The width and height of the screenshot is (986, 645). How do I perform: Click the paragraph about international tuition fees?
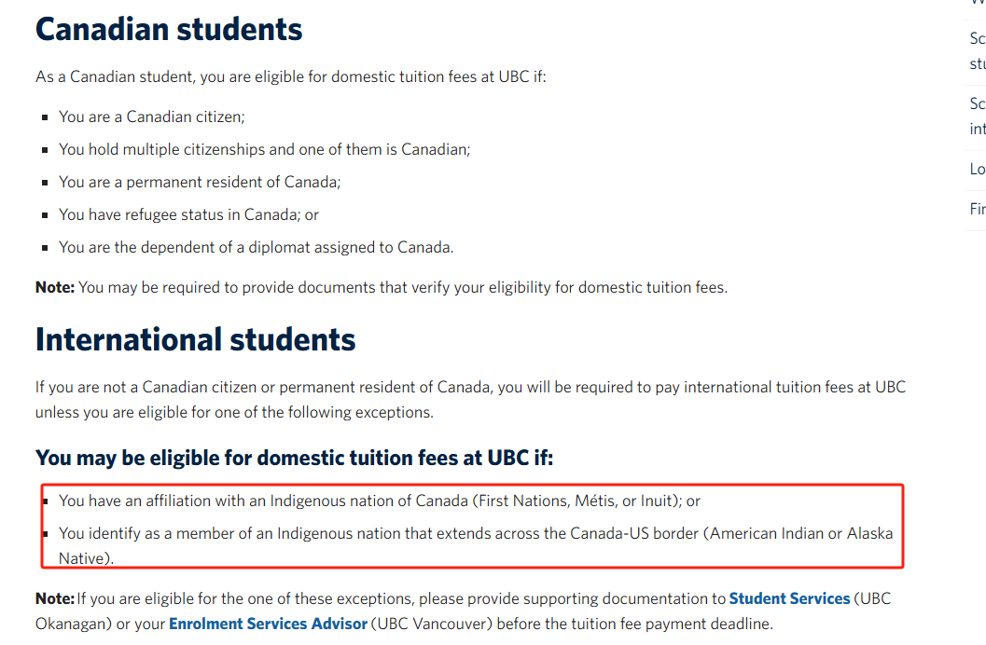[470, 400]
